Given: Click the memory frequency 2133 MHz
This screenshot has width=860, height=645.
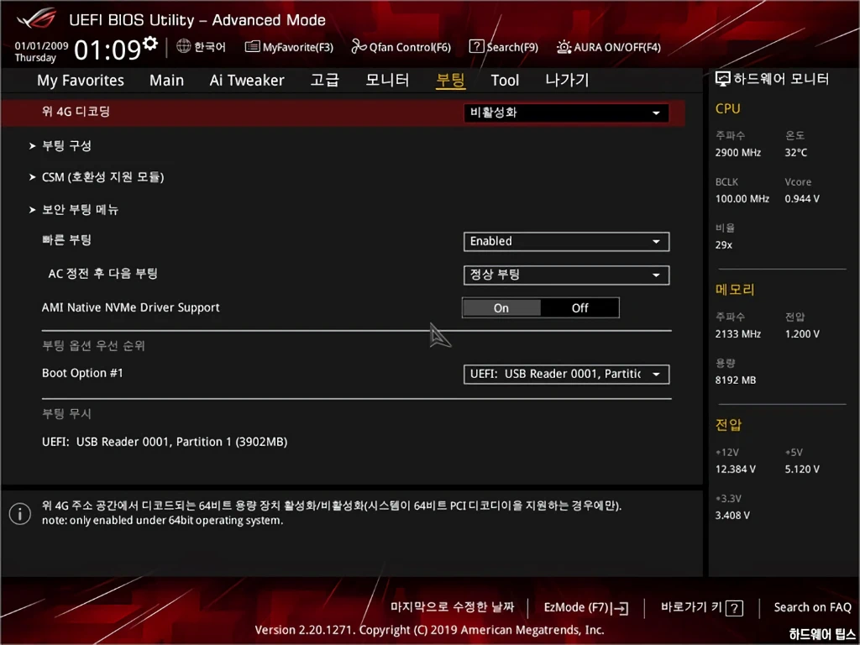Looking at the screenshot, I should click(737, 334).
